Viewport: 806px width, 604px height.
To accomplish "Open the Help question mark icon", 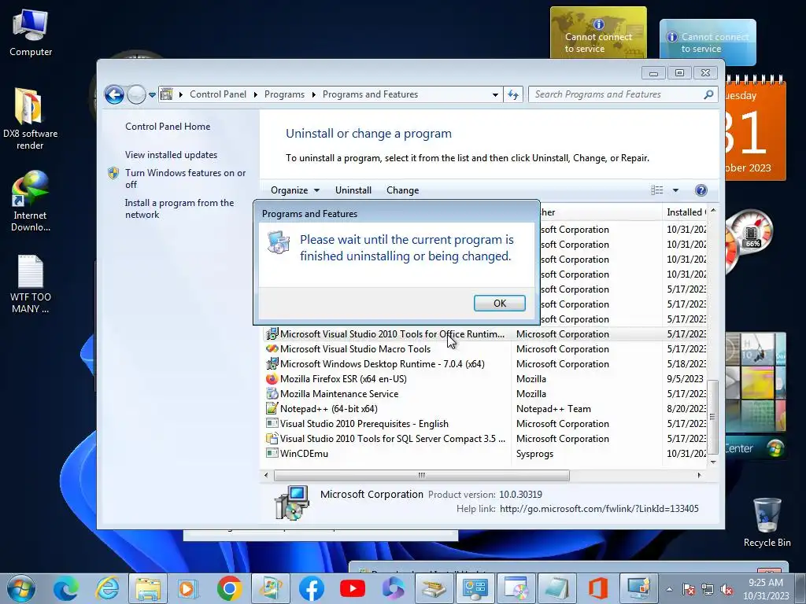I will click(x=701, y=190).
